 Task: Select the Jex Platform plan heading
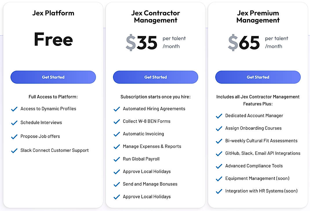(53, 13)
